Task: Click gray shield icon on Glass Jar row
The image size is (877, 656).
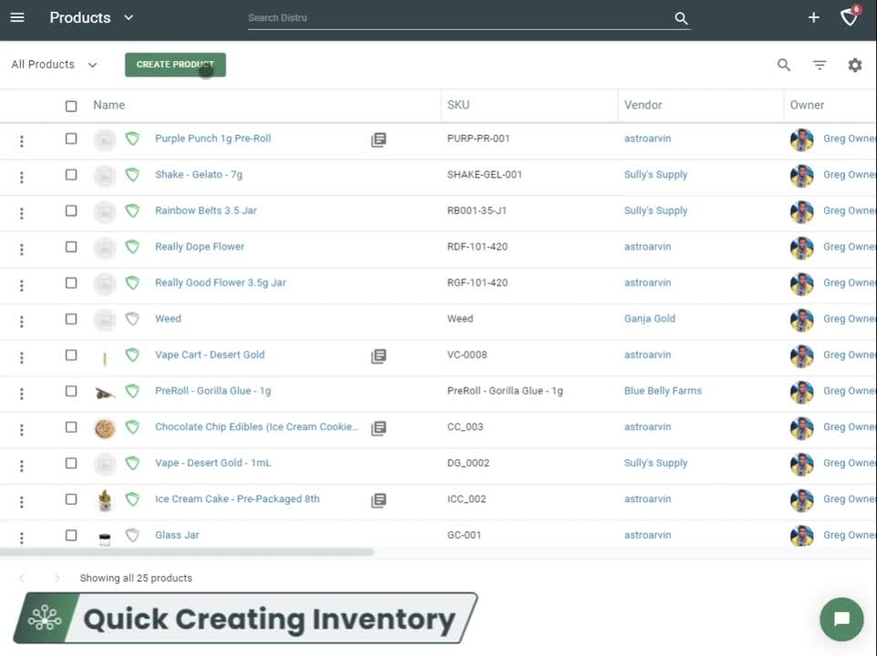Action: tap(132, 536)
